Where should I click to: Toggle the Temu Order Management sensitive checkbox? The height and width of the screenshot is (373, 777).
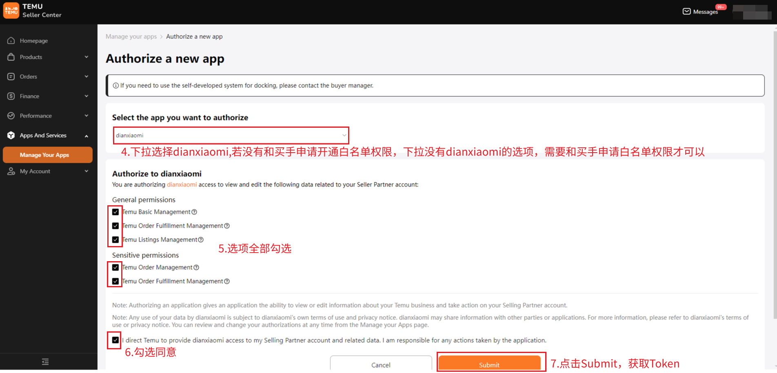tap(115, 267)
